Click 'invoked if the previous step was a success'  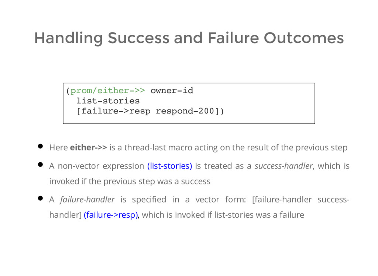coord(130,181)
